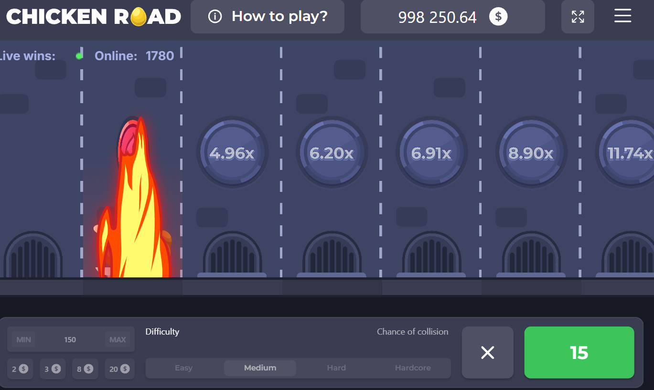Click the green 15 button
Screen dimensions: 654x390
pos(579,352)
